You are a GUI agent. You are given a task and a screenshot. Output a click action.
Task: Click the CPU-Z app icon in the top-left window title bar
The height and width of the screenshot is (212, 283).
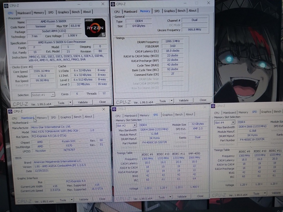[x=6, y=6]
